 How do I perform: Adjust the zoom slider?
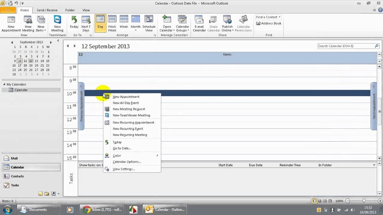(364, 201)
